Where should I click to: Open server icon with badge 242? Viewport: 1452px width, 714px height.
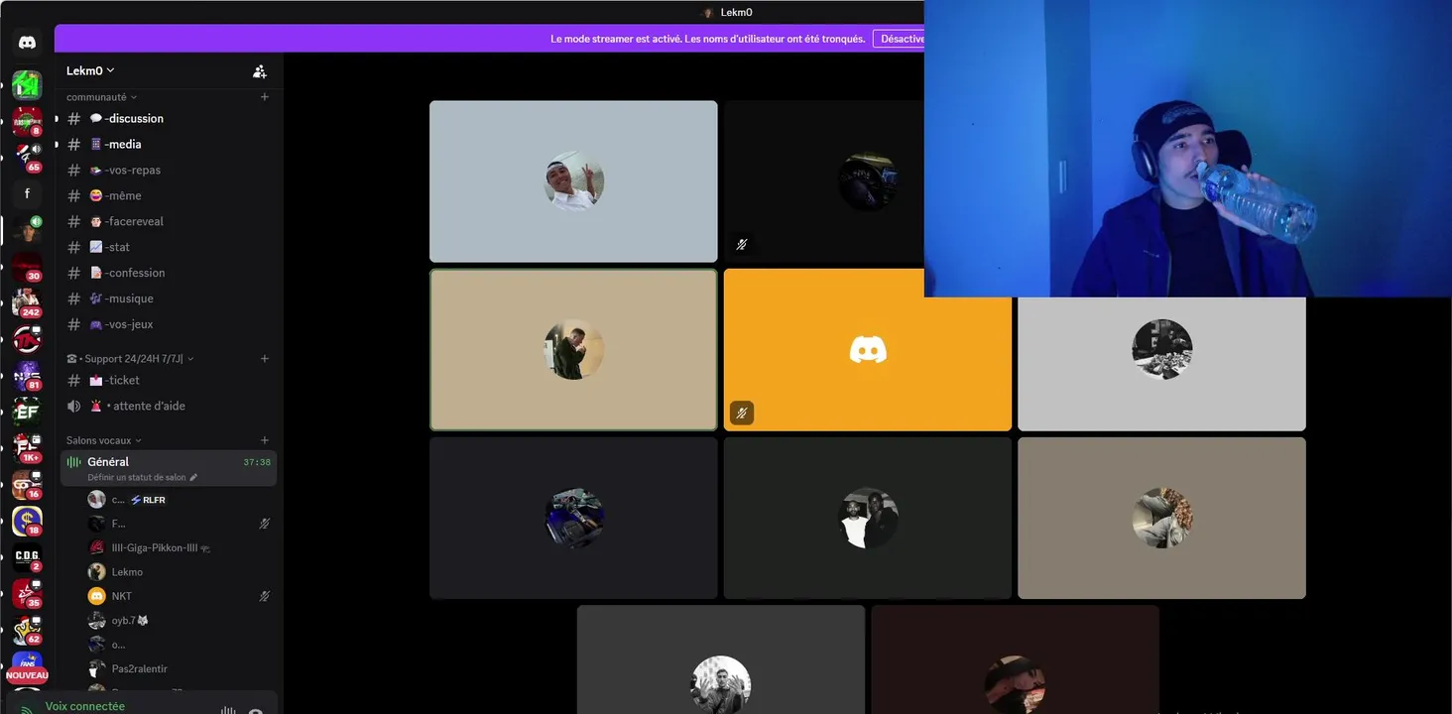pyautogui.click(x=27, y=302)
